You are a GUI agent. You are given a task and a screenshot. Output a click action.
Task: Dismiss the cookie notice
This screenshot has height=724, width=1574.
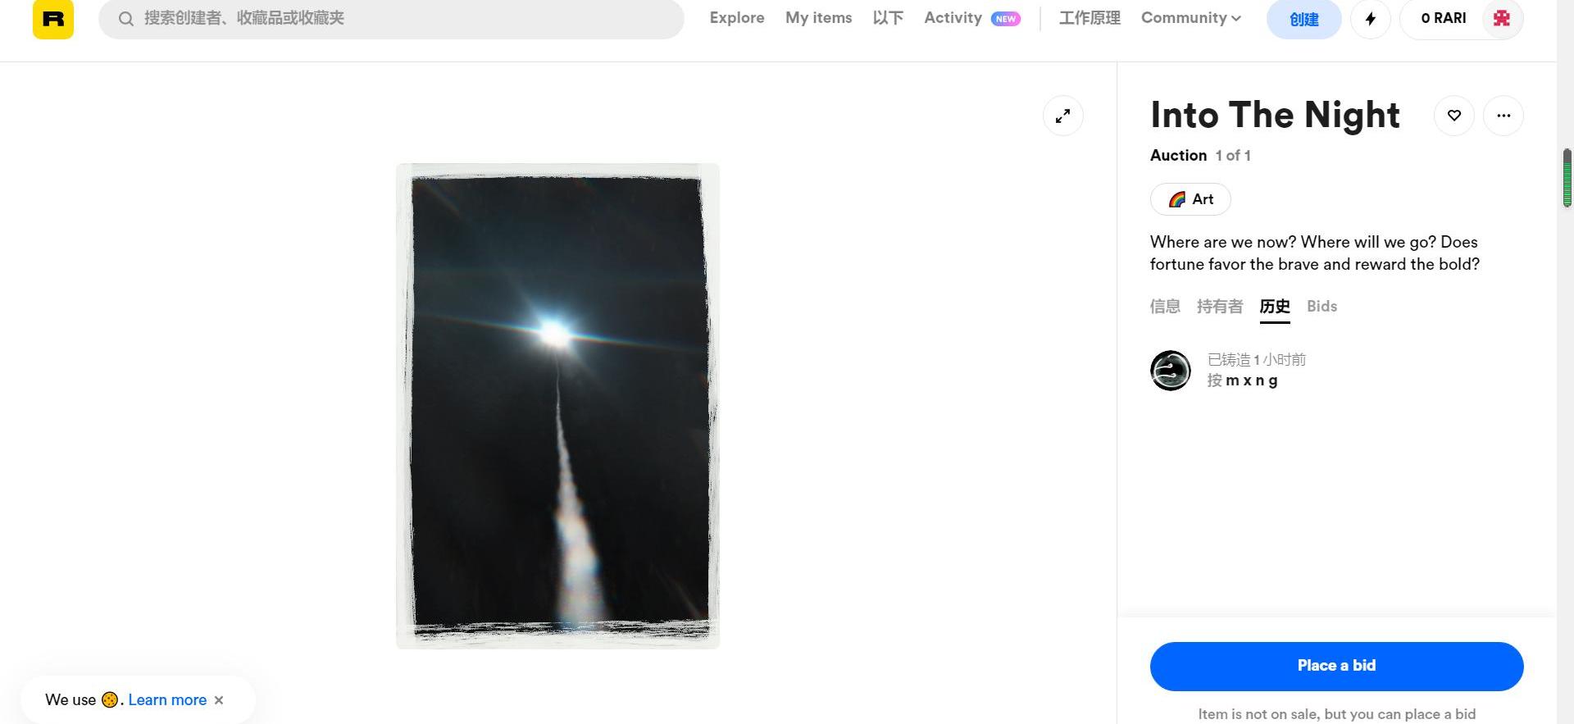219,700
